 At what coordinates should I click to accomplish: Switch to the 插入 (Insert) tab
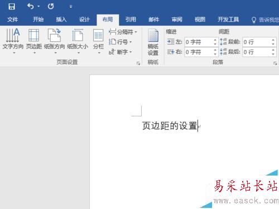(x=61, y=20)
